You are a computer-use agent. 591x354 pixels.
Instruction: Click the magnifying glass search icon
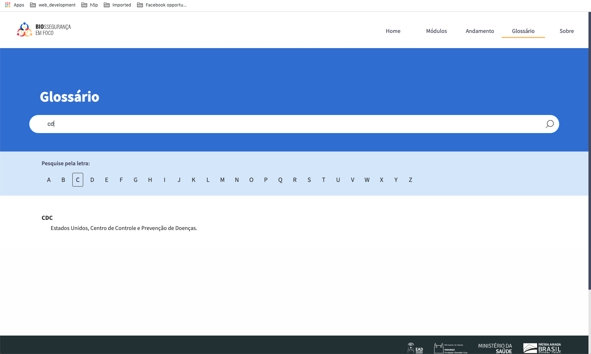pos(549,124)
